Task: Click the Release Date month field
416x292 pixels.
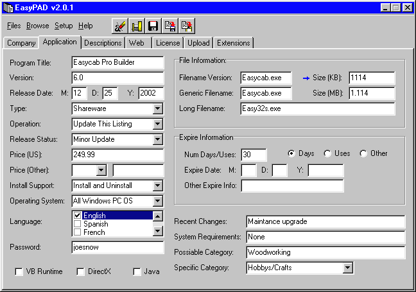Action: tap(79, 93)
